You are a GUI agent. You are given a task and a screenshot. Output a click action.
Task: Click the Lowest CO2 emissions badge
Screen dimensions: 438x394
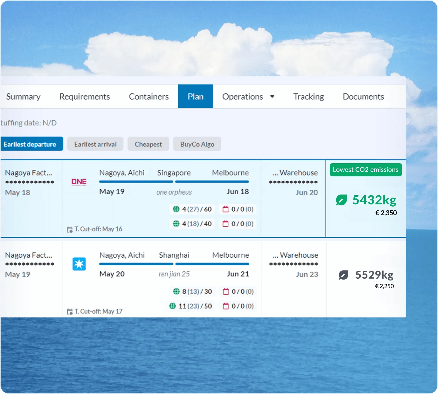pos(366,170)
